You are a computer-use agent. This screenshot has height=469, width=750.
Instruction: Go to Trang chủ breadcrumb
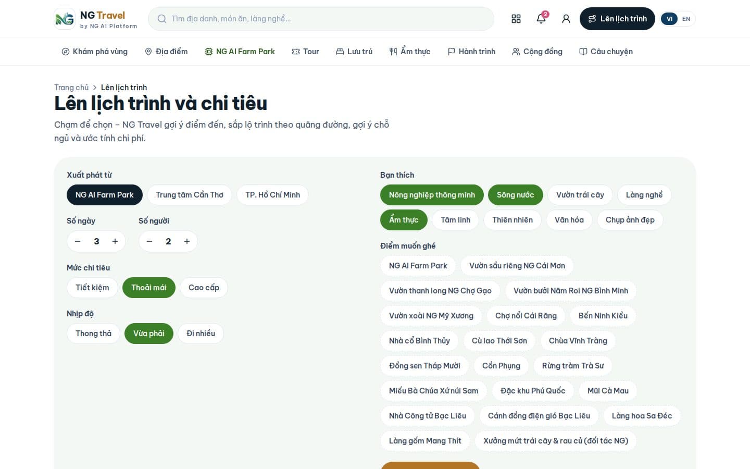click(71, 88)
